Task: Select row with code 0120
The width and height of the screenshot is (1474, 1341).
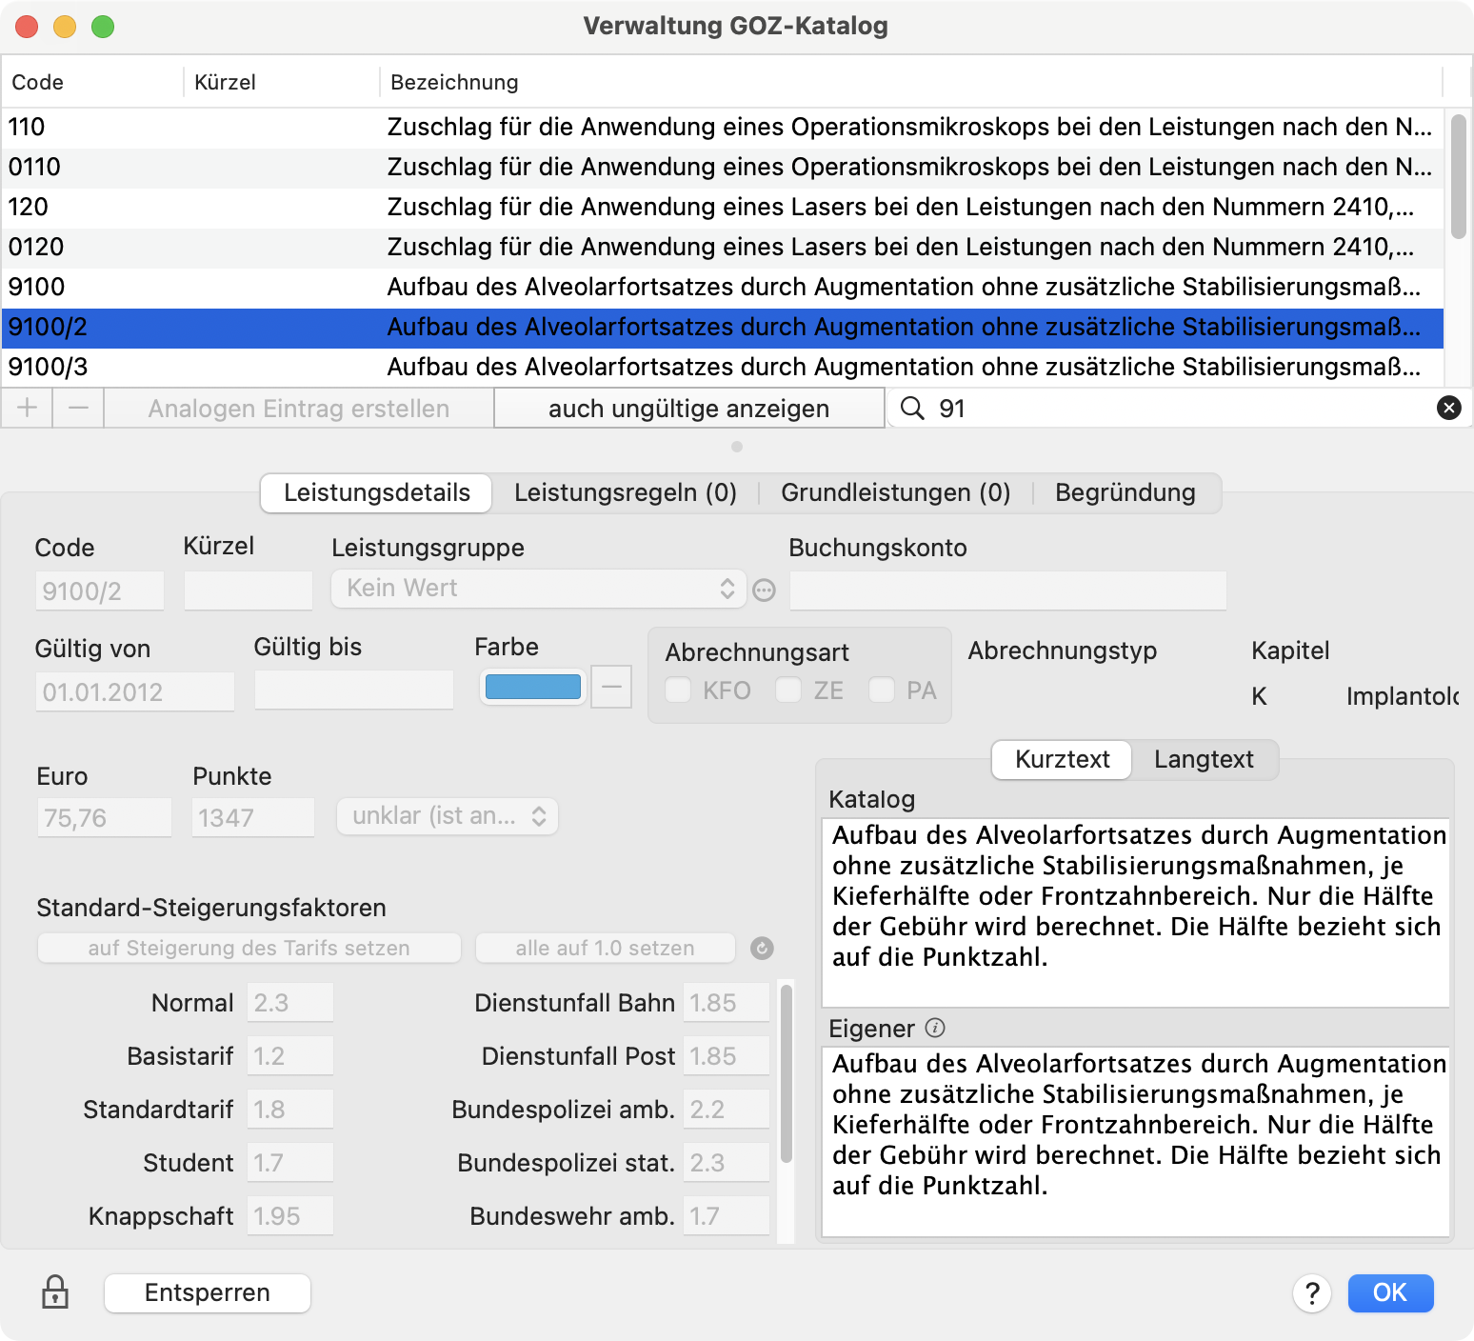Action: click(723, 248)
